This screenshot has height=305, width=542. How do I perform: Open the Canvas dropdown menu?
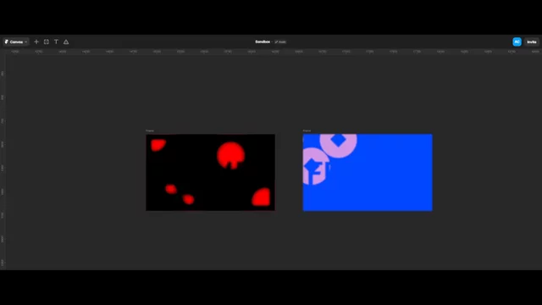click(x=16, y=42)
